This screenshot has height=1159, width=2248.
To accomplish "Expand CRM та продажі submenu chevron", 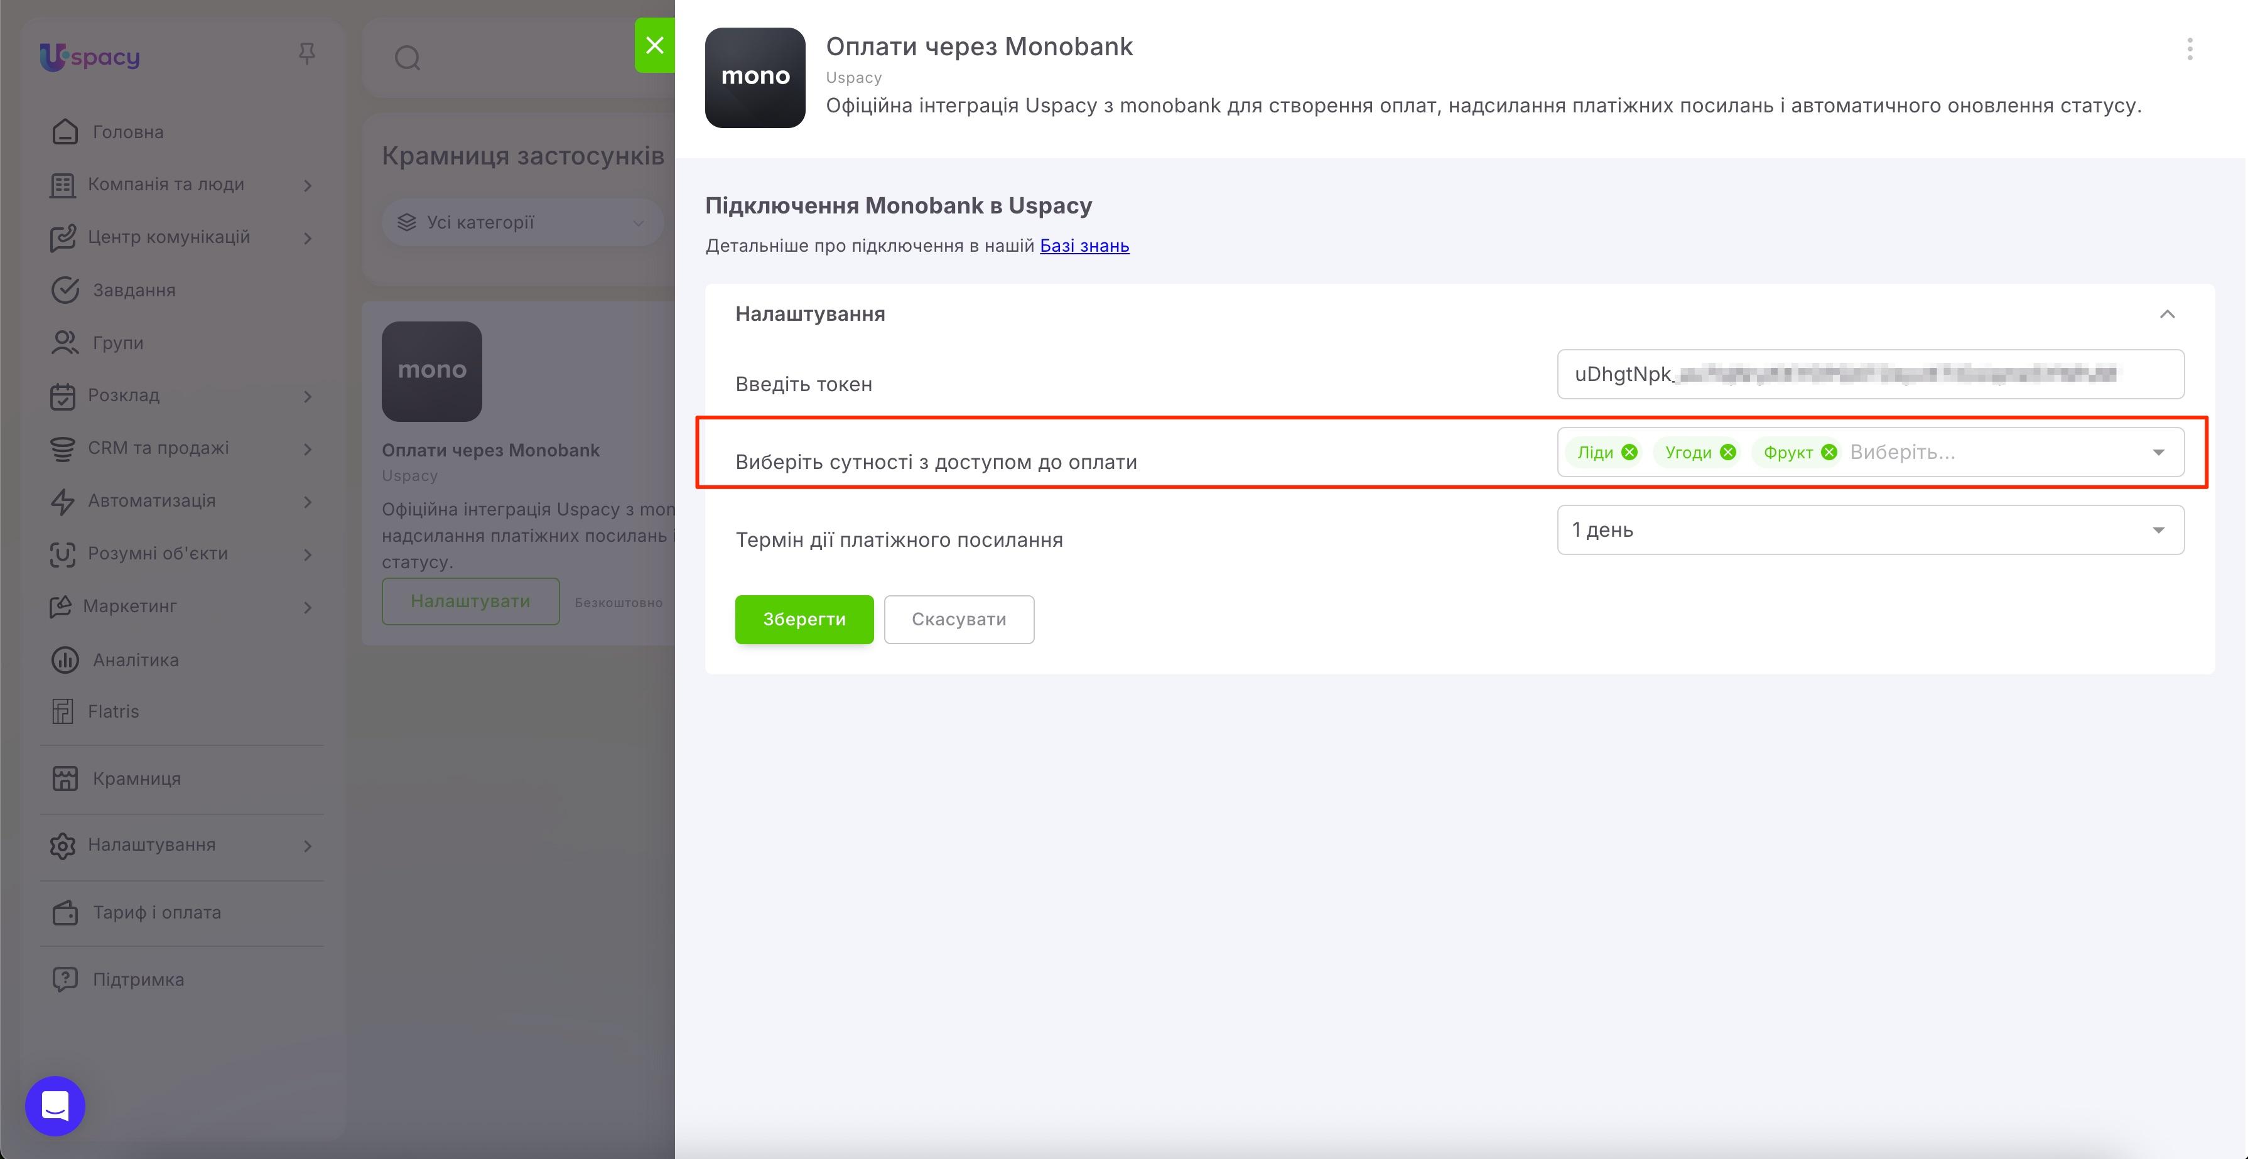I will point(307,448).
